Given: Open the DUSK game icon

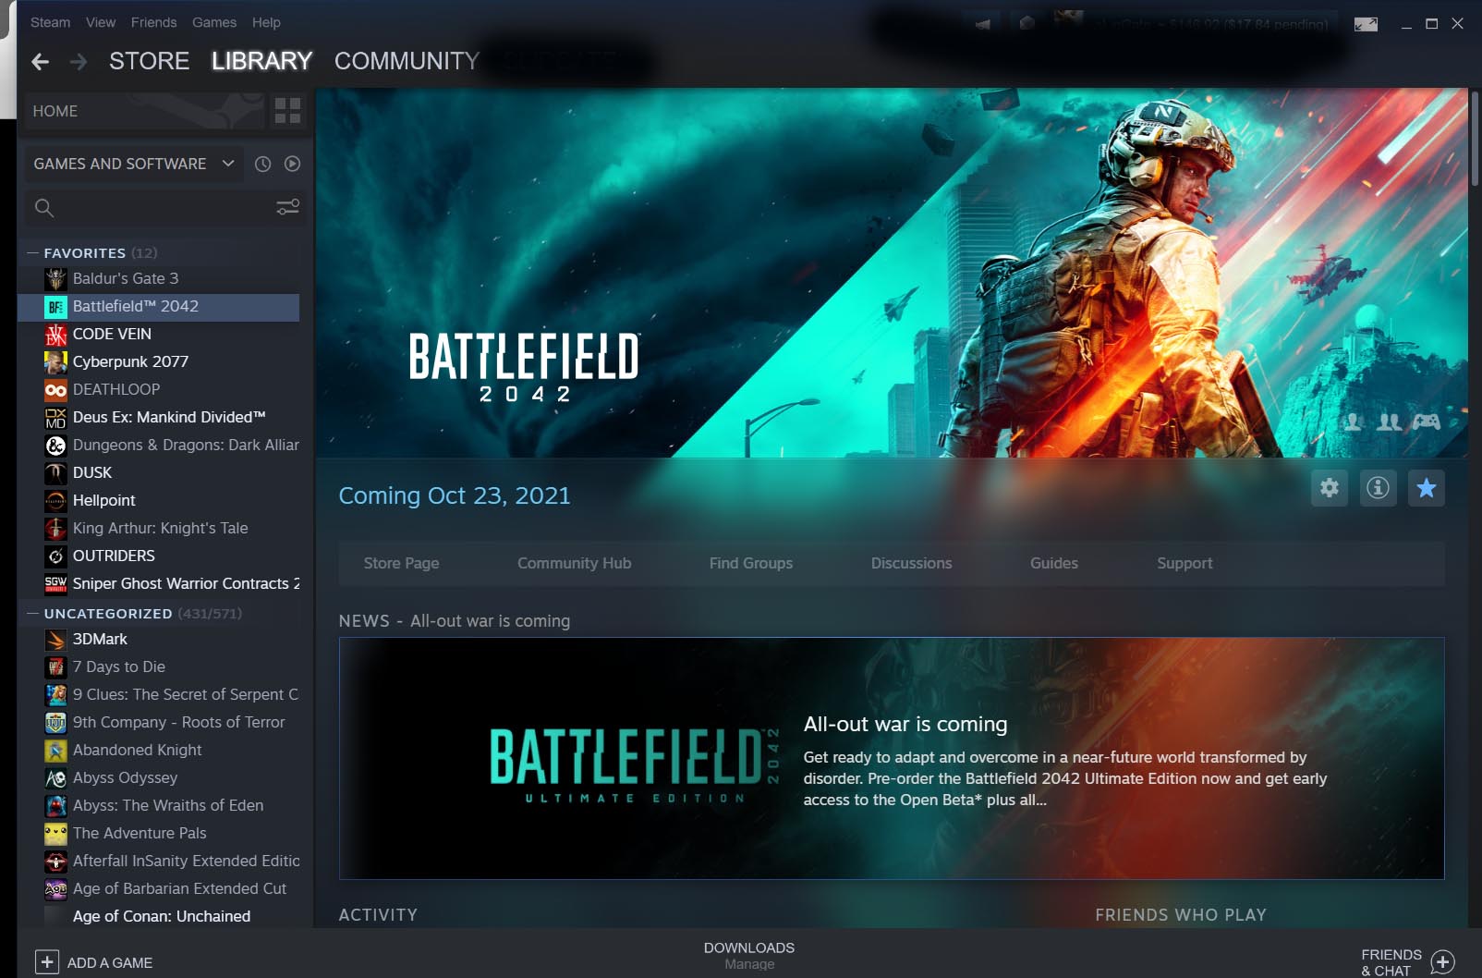Looking at the screenshot, I should [x=56, y=472].
